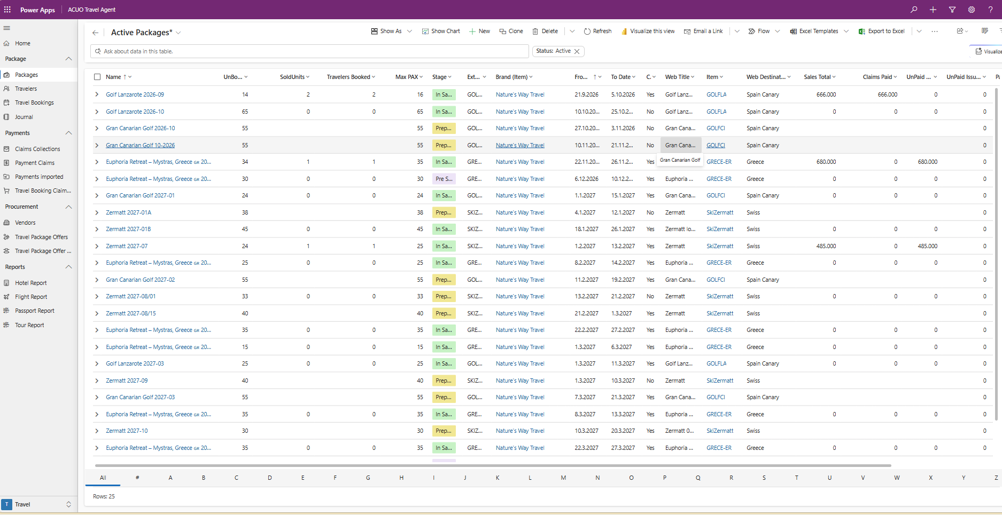Open Vendors in the sidebar
1002x515 pixels.
tap(38, 223)
